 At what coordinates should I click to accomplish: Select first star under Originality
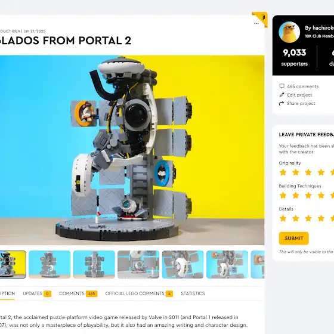(x=283, y=172)
